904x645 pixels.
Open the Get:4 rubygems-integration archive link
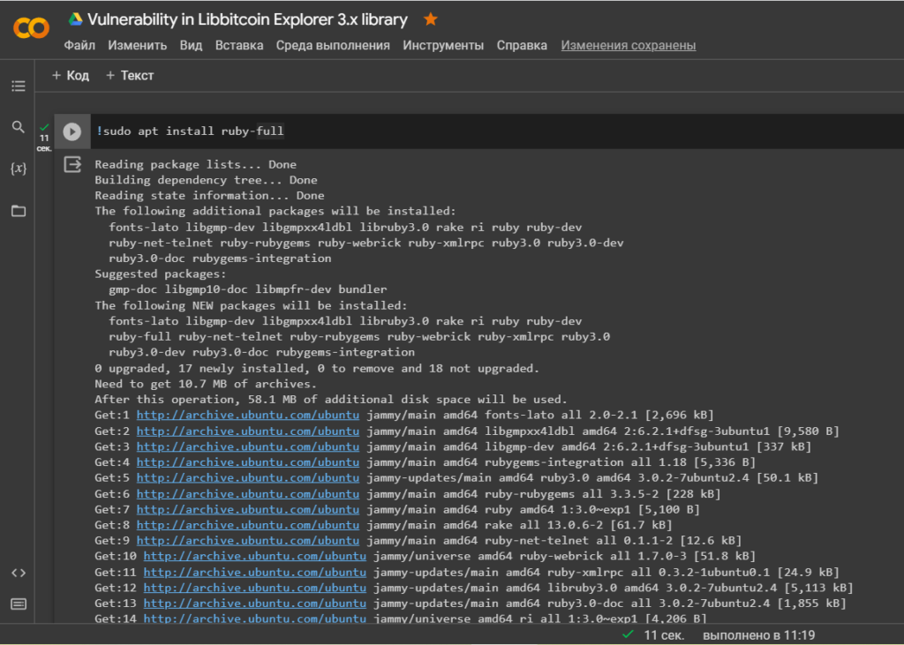point(248,462)
